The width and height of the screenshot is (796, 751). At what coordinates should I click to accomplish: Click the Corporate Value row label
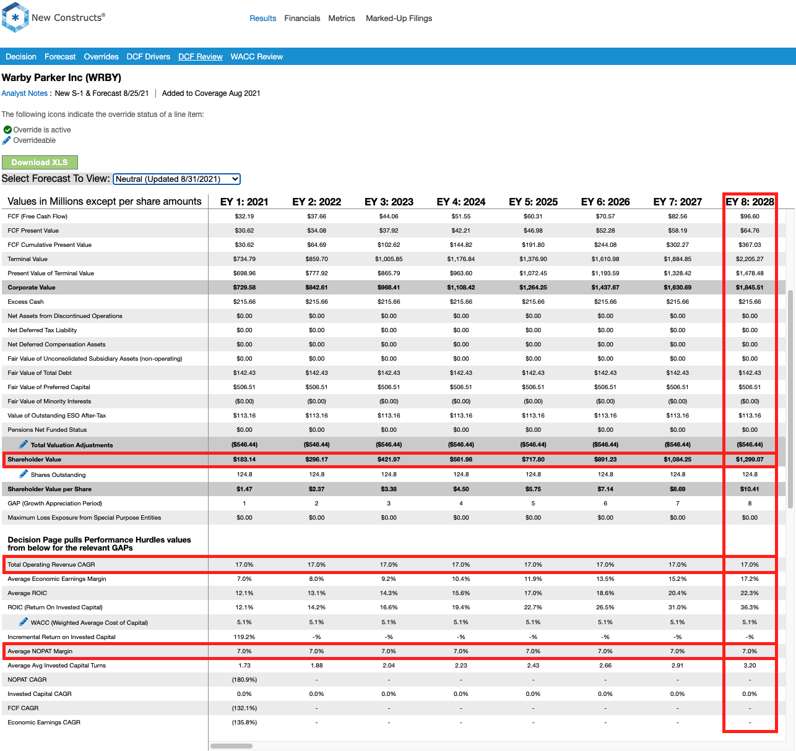pos(32,288)
